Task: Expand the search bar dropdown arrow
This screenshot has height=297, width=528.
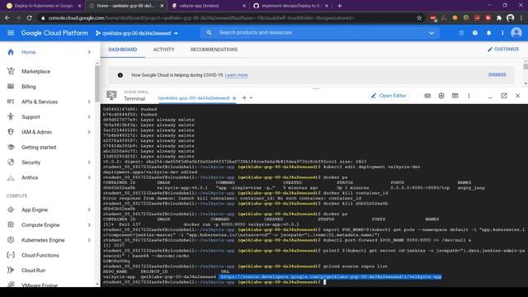Action: click(431, 33)
